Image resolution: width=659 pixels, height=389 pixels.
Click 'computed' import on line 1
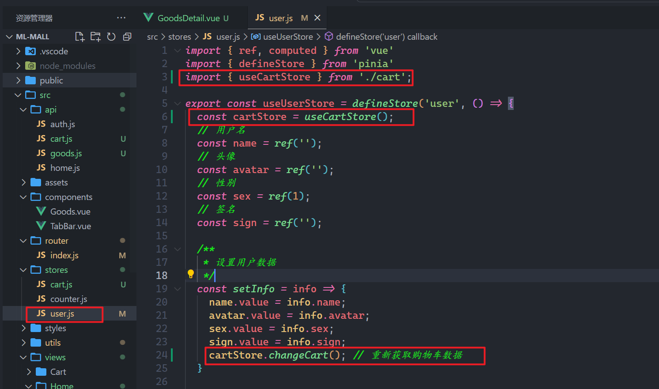coord(292,50)
